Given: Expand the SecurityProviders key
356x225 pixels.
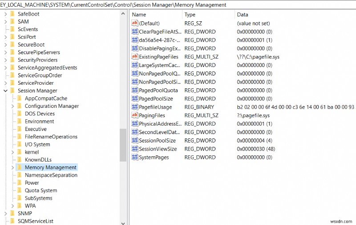Looking at the screenshot, I should [x=6, y=60].
